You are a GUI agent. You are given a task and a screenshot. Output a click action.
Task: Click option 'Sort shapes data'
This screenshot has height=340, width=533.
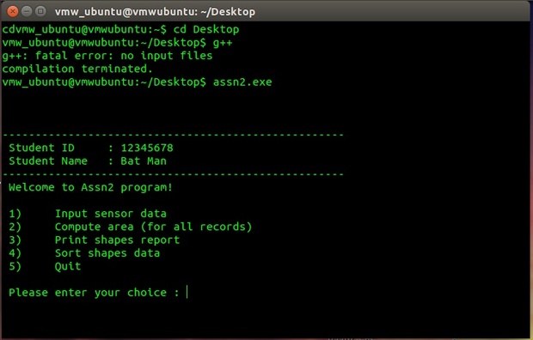(107, 253)
